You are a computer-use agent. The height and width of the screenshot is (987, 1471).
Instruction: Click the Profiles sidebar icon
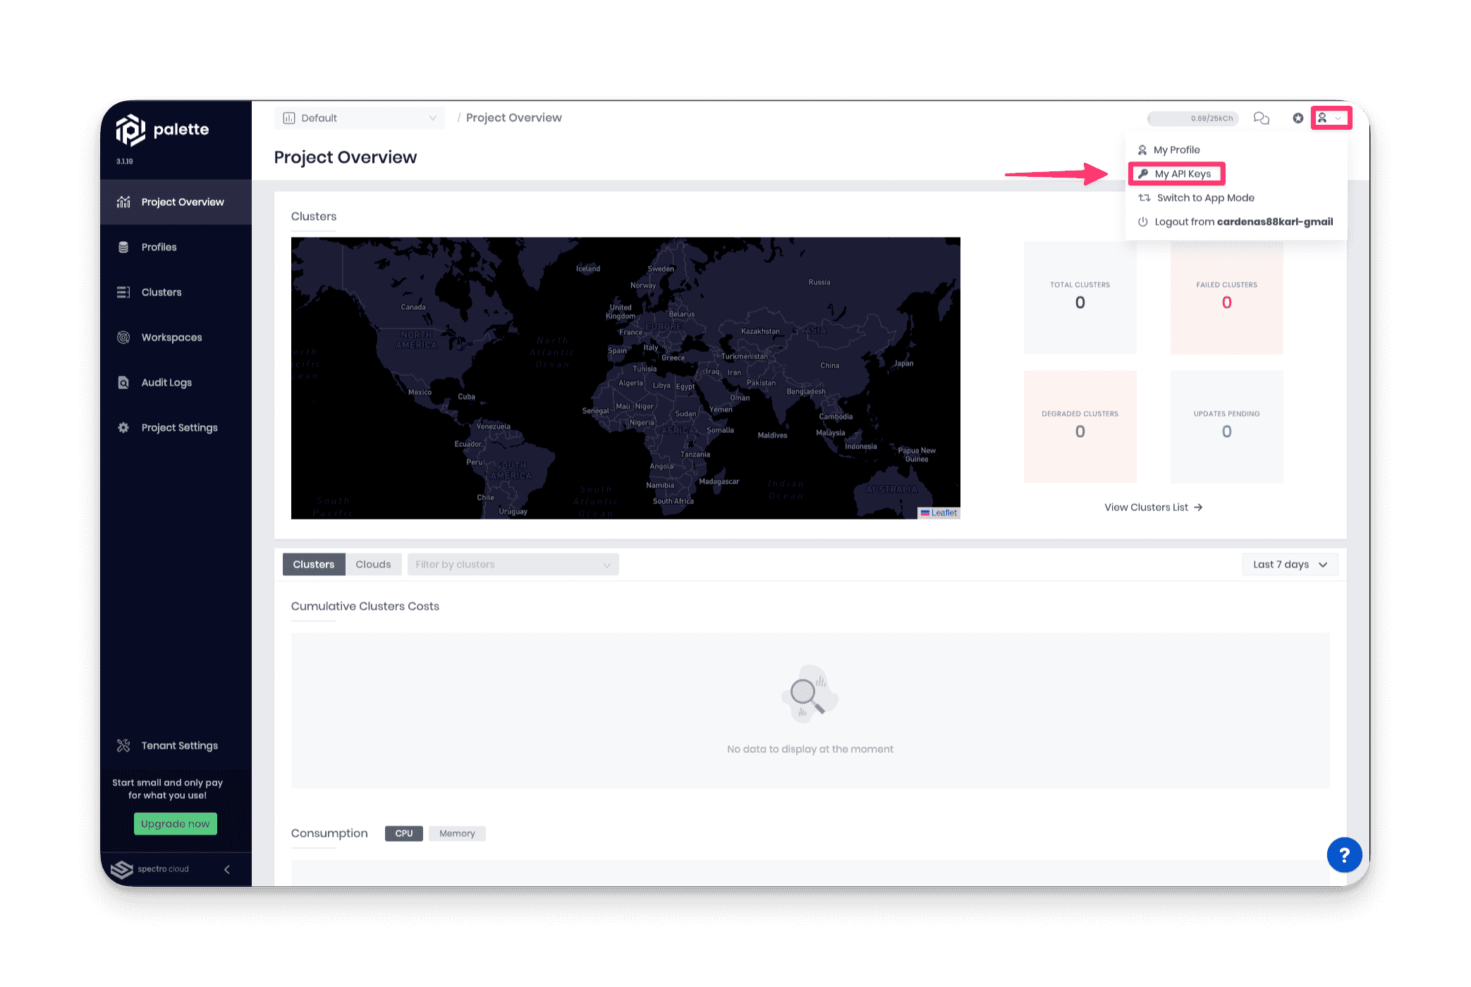point(125,247)
